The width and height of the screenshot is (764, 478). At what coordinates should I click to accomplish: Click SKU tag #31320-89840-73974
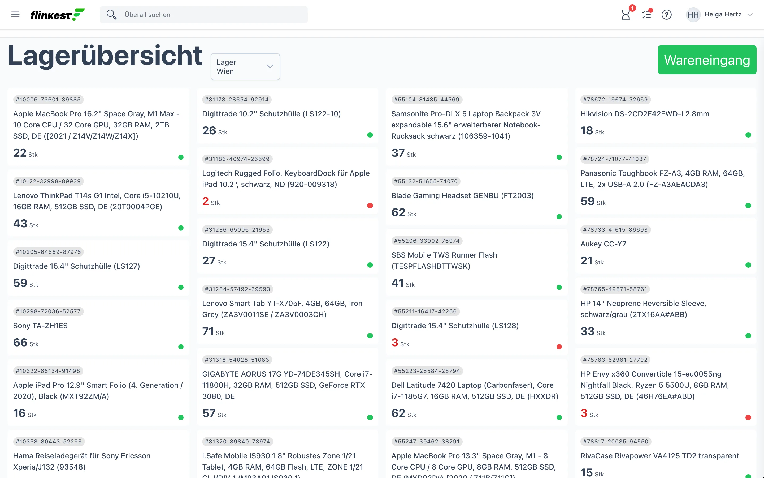[237, 442]
